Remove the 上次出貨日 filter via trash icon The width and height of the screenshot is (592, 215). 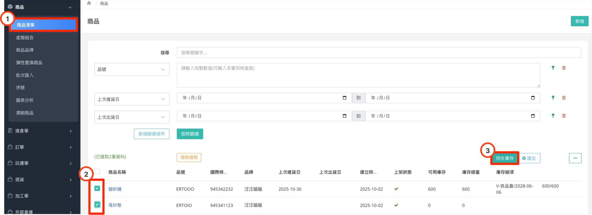[x=564, y=116]
